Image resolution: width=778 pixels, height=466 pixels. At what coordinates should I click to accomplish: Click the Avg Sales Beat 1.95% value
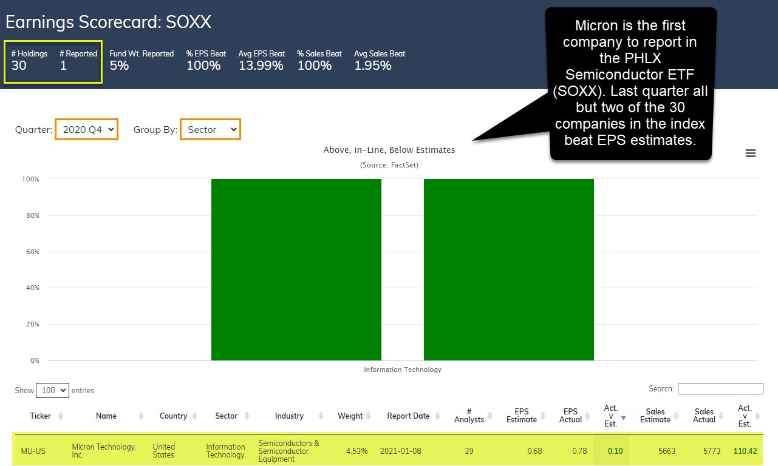pos(373,65)
